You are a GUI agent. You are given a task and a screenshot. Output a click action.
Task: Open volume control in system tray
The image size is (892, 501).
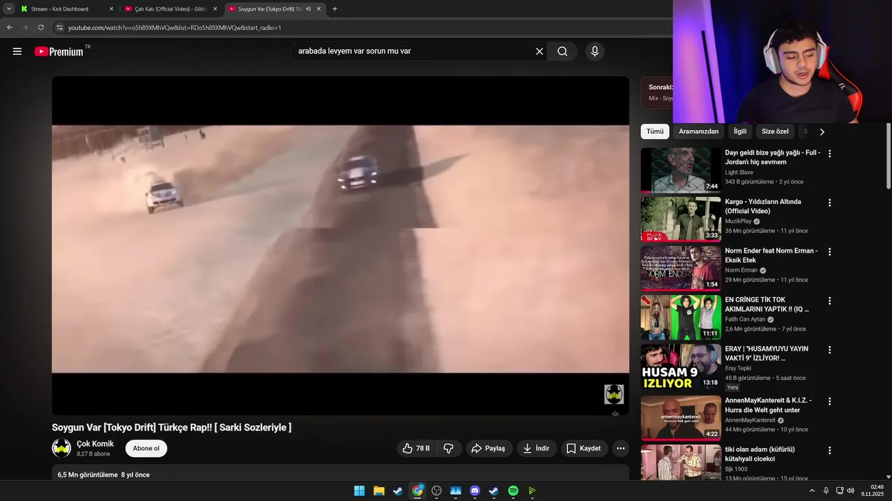(x=850, y=491)
